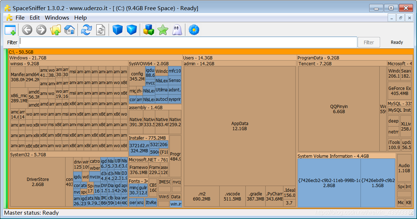Select the admin - 14.2GB header
The image size is (417, 219).
[x=239, y=64]
